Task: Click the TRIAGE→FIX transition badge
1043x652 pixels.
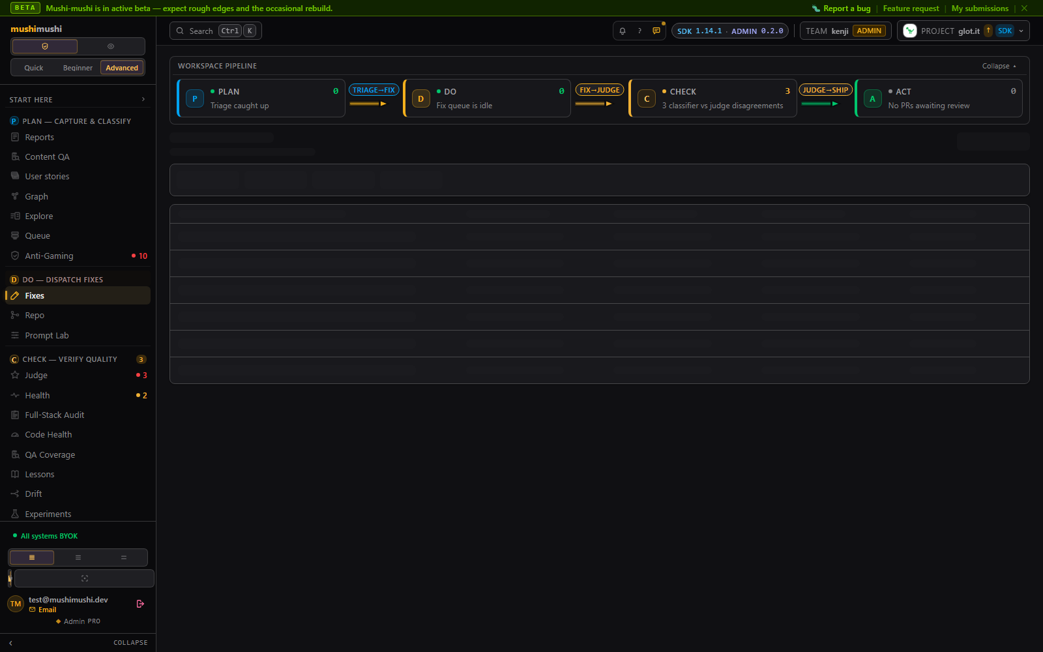Action: pyautogui.click(x=374, y=90)
